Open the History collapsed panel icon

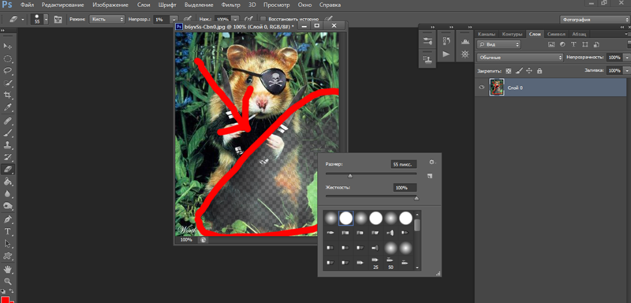(x=446, y=41)
